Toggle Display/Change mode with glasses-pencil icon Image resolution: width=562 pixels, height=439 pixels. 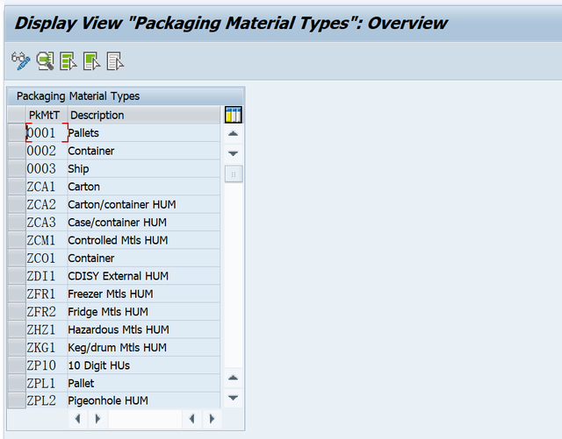pyautogui.click(x=21, y=61)
